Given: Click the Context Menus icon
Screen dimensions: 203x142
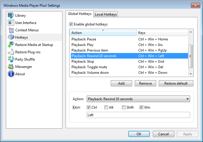Looking at the screenshot, I should pyautogui.click(x=11, y=30).
